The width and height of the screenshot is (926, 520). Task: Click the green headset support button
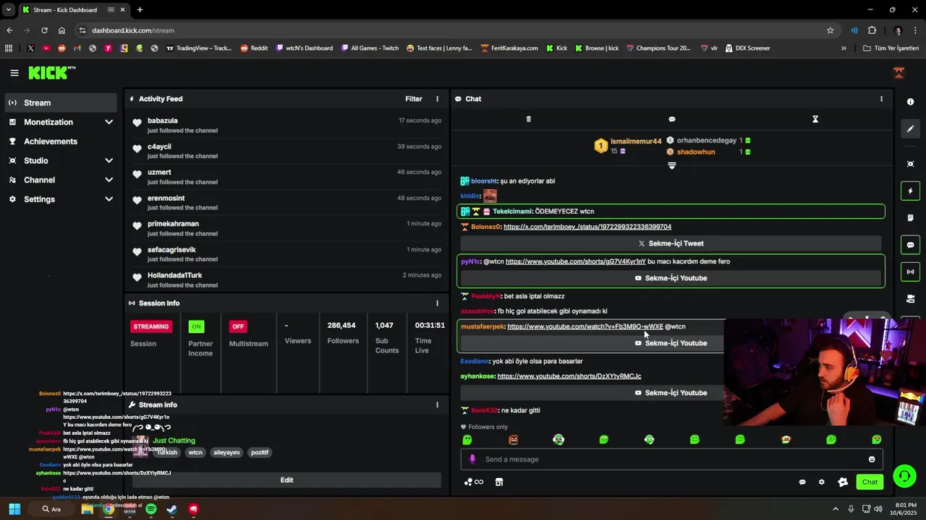pyautogui.click(x=904, y=476)
